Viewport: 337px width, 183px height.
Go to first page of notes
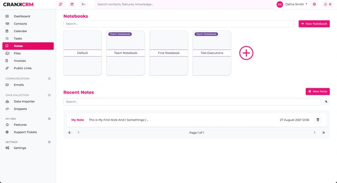pos(69,132)
